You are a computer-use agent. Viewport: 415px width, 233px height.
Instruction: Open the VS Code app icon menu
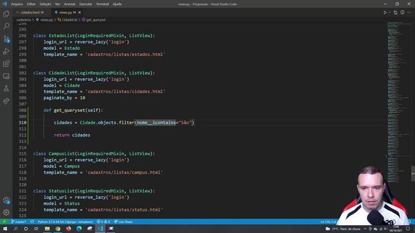[x=5, y=4]
